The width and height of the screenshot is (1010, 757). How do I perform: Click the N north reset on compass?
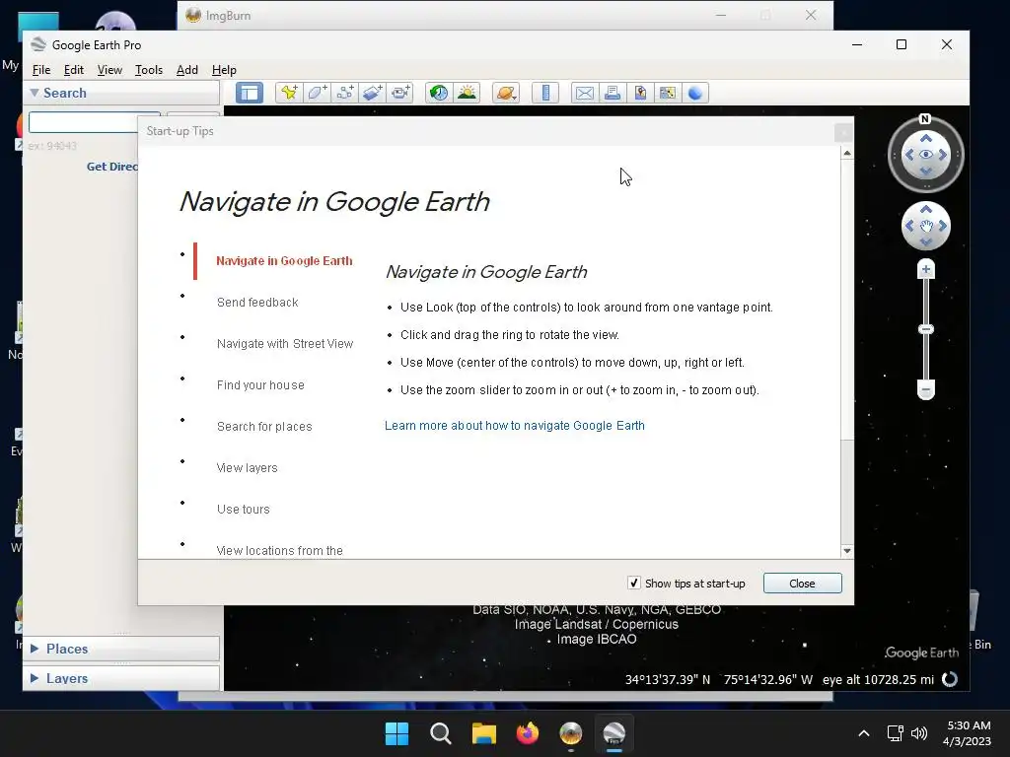pos(925,119)
